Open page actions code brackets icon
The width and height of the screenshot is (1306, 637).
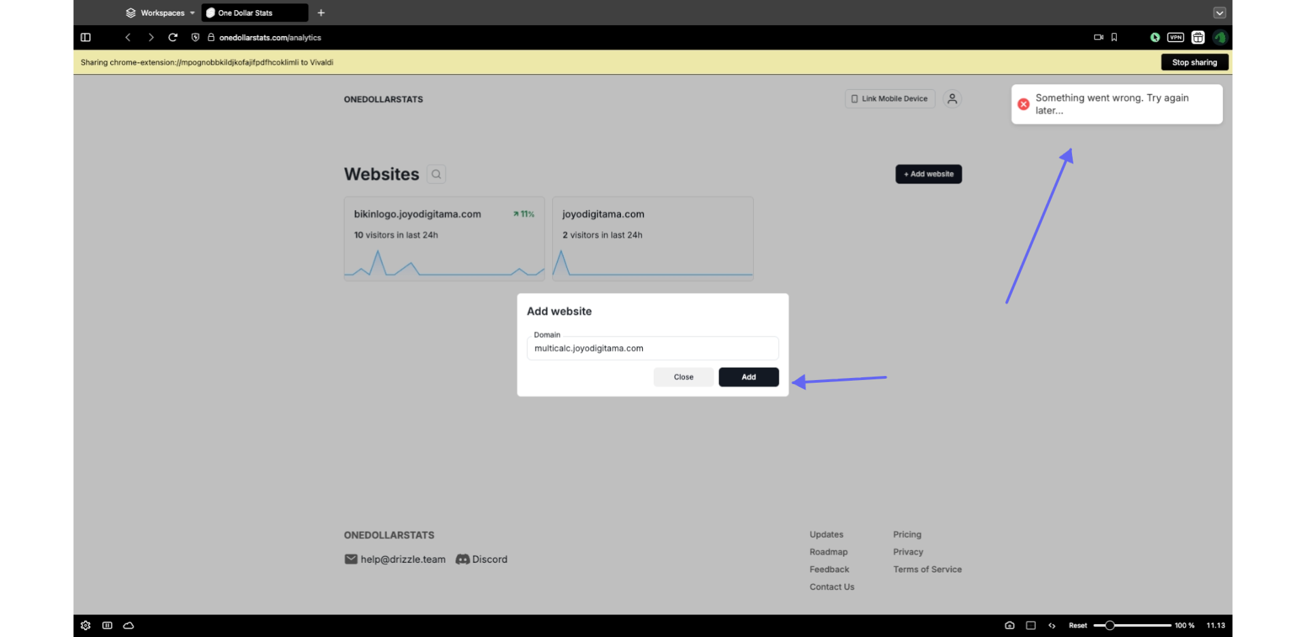point(1052,625)
